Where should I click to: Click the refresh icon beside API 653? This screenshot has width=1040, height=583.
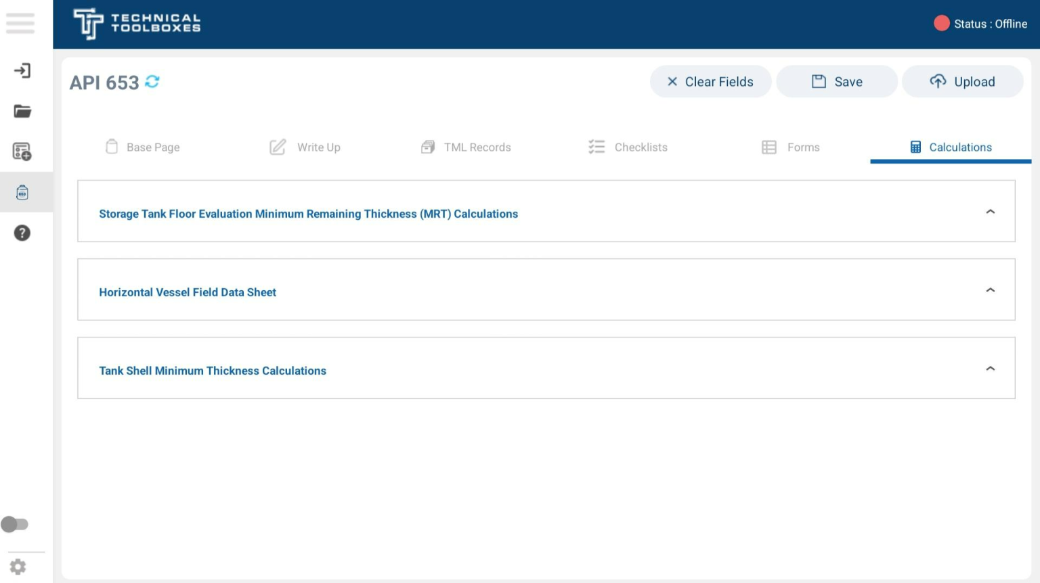click(x=152, y=81)
